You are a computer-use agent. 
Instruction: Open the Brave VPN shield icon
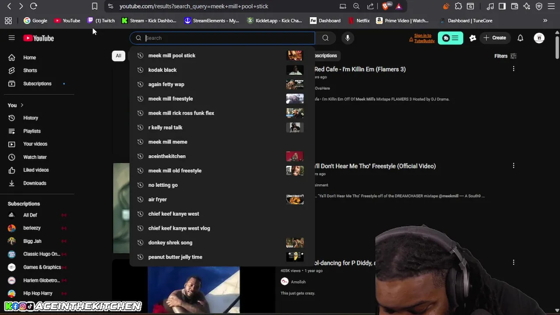[539, 6]
